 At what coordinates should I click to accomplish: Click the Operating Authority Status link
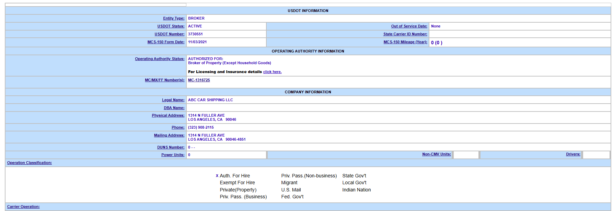tap(160, 59)
